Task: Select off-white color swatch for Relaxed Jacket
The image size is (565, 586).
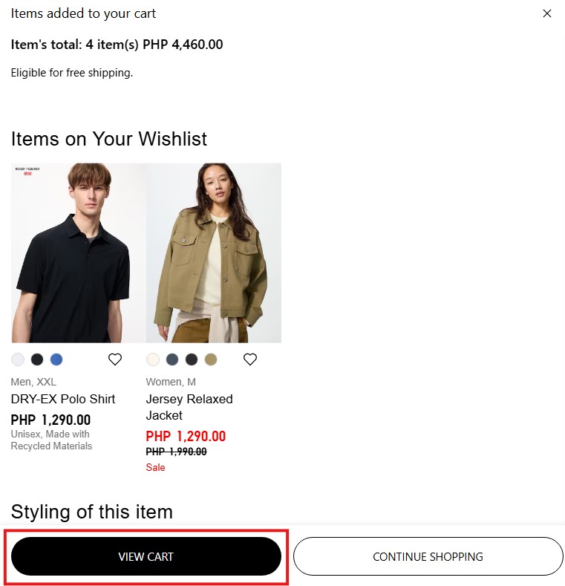Action: [153, 359]
